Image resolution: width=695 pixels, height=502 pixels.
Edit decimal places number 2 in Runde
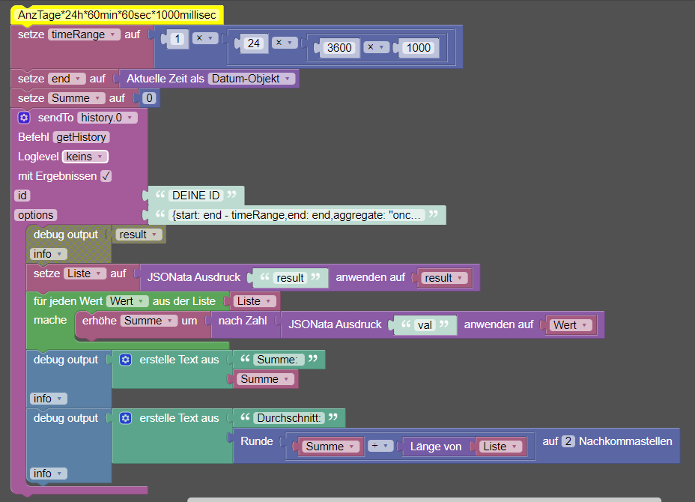click(568, 441)
